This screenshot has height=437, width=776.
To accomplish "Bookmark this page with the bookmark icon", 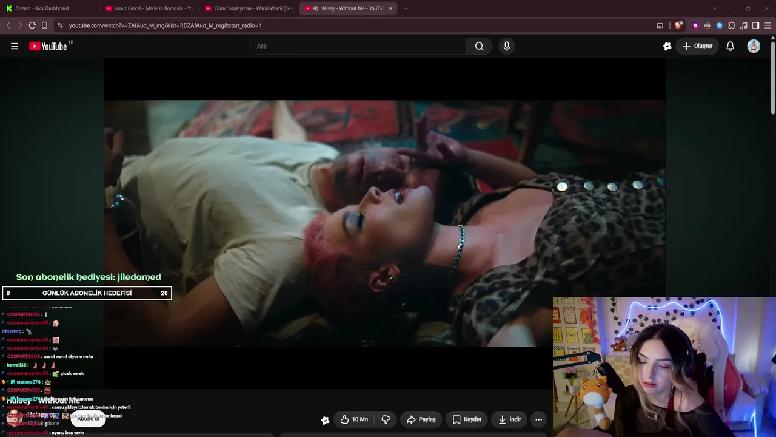I will [x=44, y=25].
